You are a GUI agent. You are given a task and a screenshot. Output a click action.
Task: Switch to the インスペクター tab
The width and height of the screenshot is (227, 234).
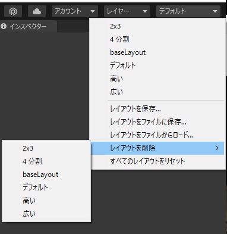[28, 26]
